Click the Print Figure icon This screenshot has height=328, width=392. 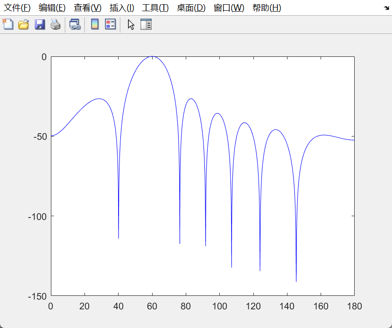[x=56, y=25]
